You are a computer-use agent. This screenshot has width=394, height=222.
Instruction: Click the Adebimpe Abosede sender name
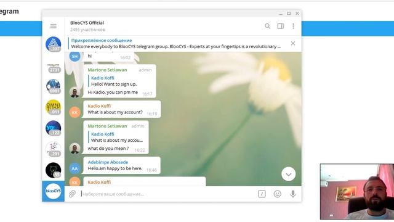[108, 162]
